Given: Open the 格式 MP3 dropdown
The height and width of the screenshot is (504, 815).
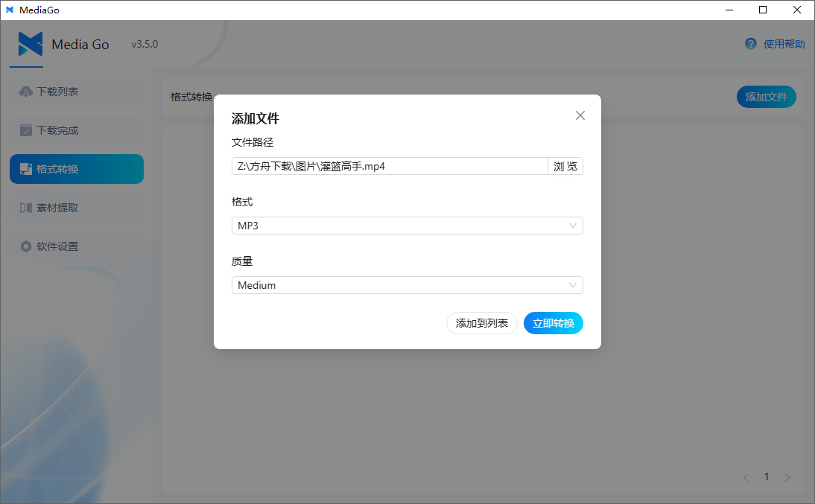Looking at the screenshot, I should tap(407, 226).
